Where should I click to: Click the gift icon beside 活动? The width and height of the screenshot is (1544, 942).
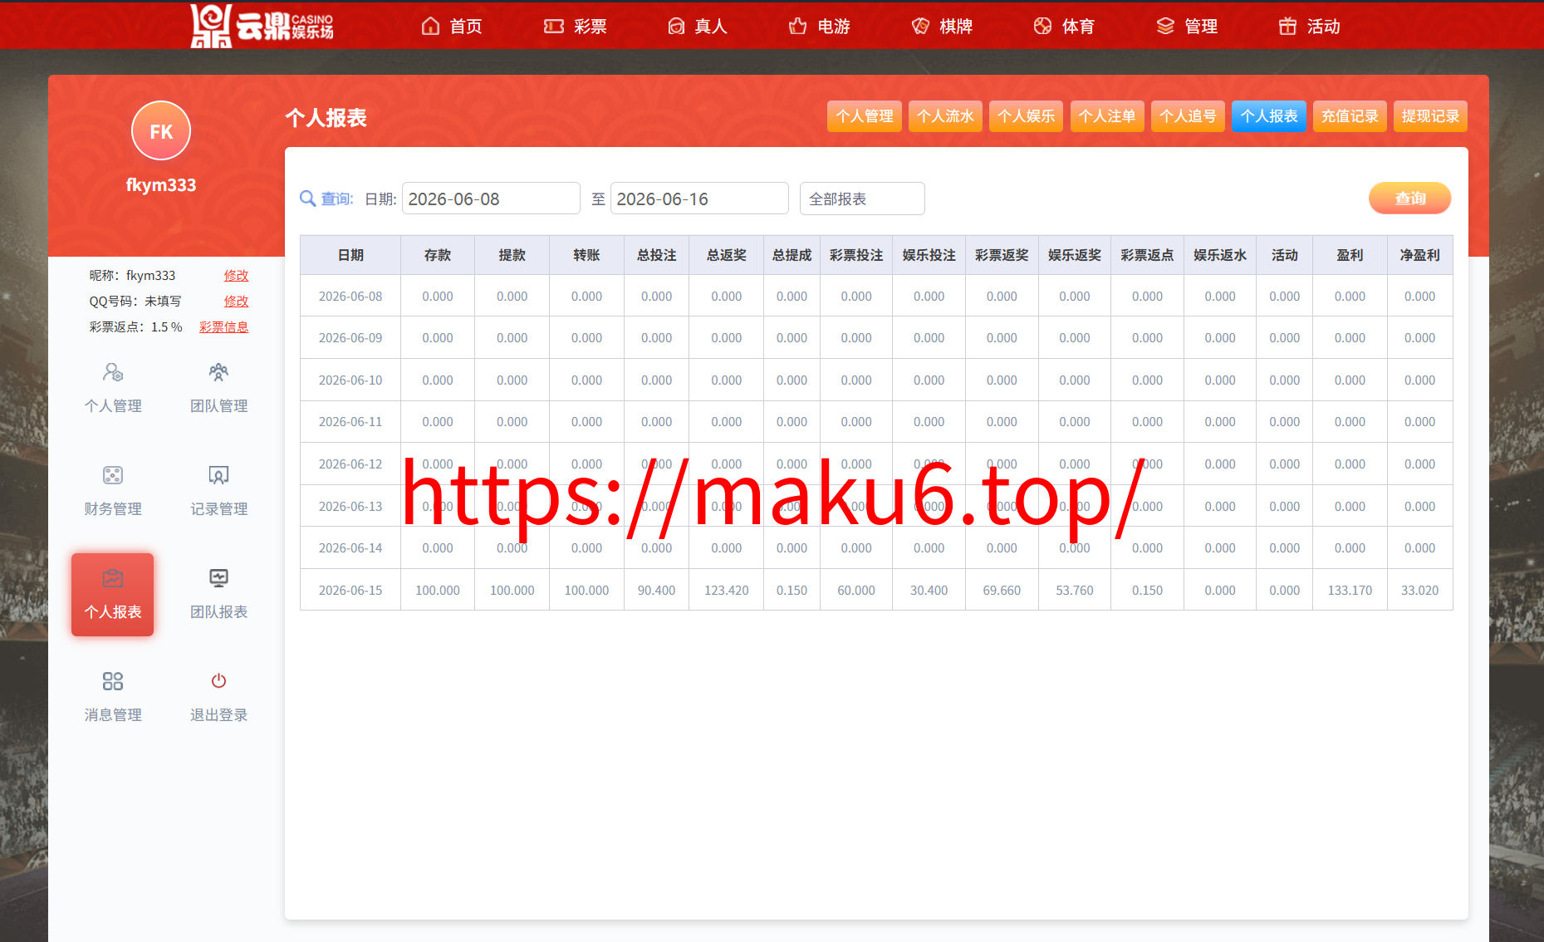click(1287, 26)
